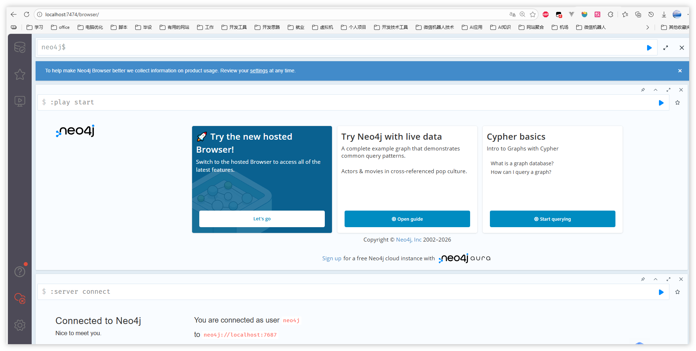The height and width of the screenshot is (351, 696).
Task: Open browser downloads arrow icon
Action: (x=664, y=14)
